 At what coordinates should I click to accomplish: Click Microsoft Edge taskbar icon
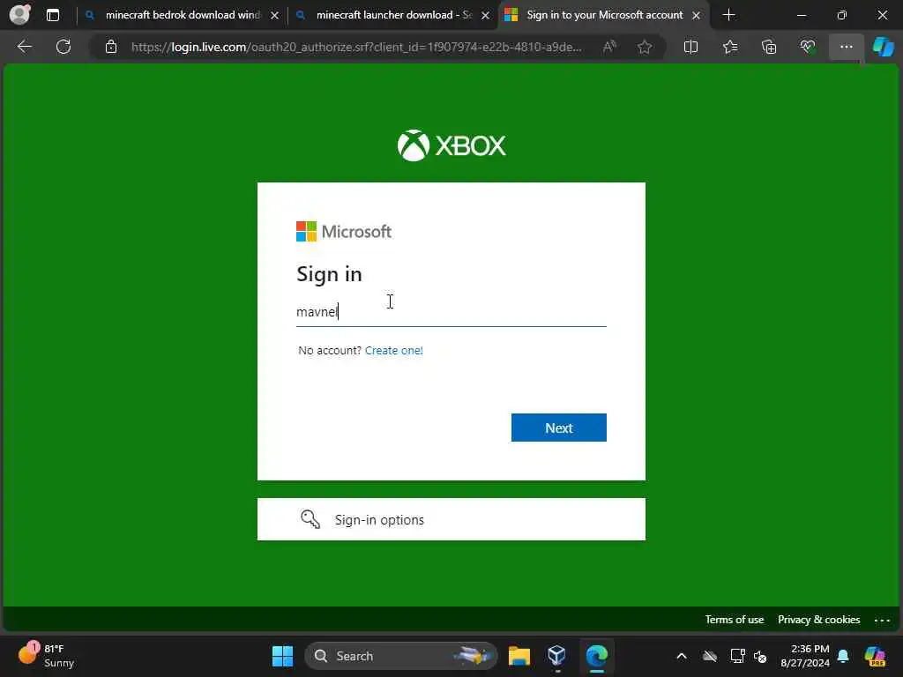(597, 656)
